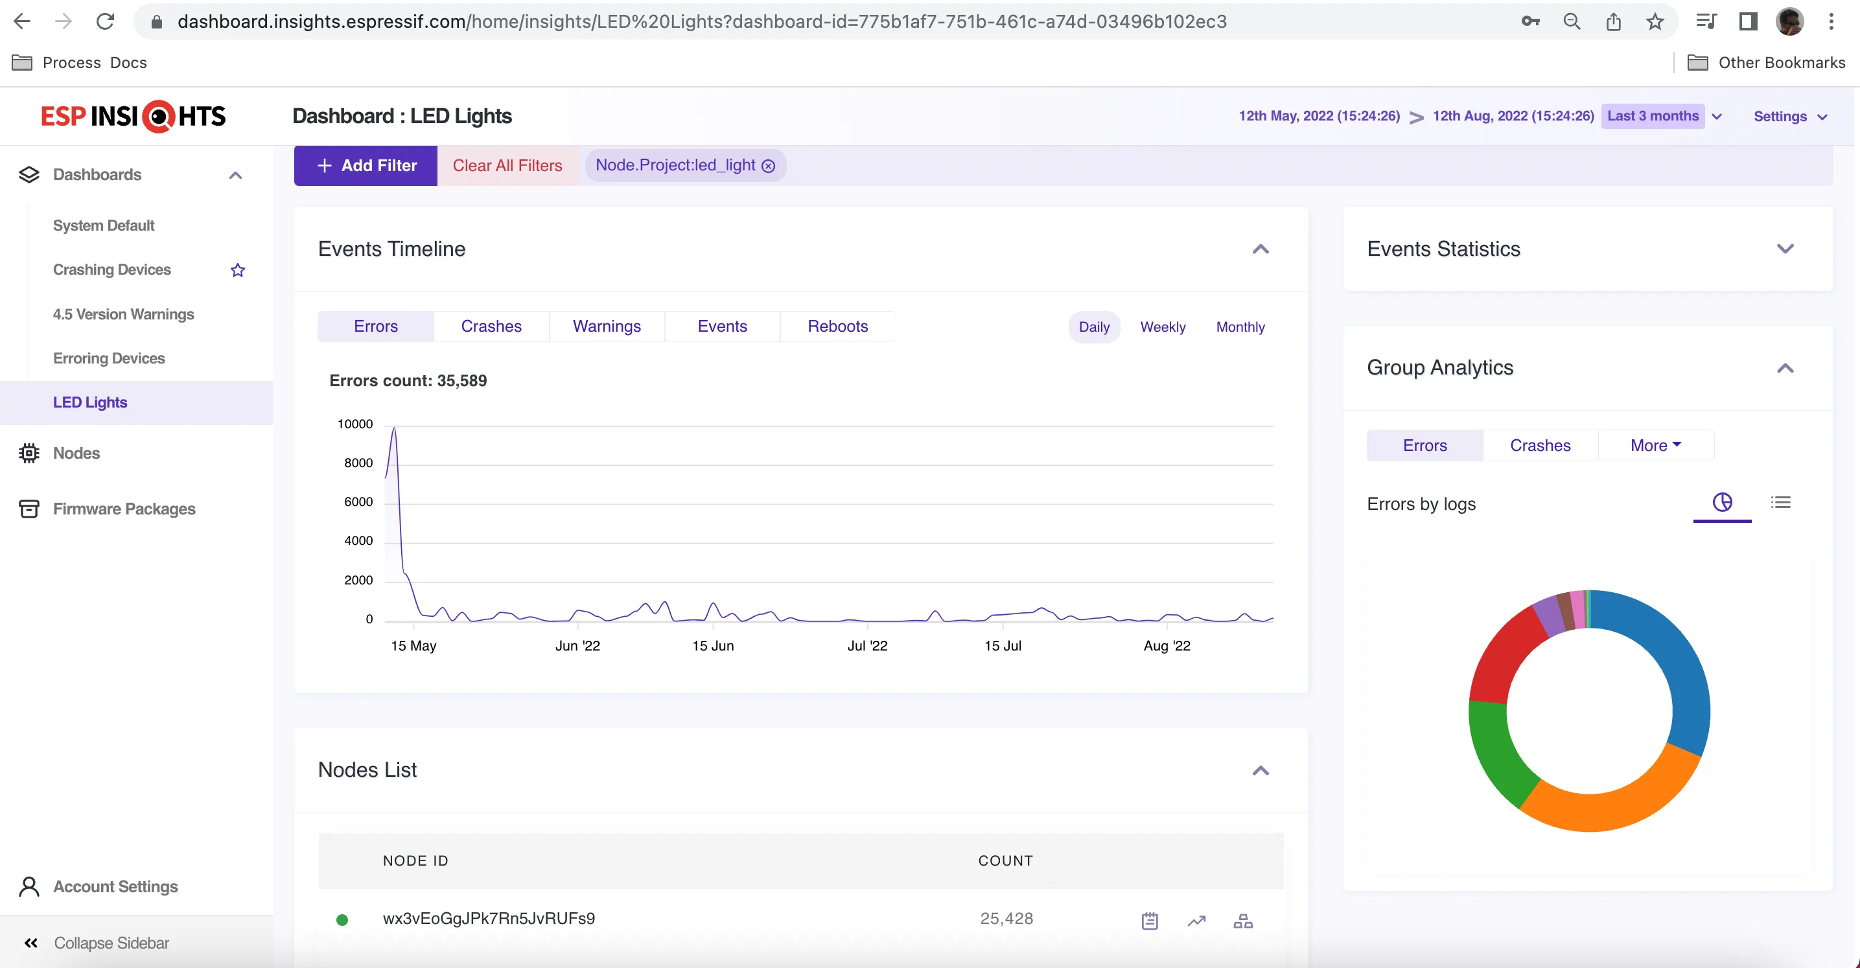Remove the Node.Project:led_light filter chip

click(x=769, y=166)
